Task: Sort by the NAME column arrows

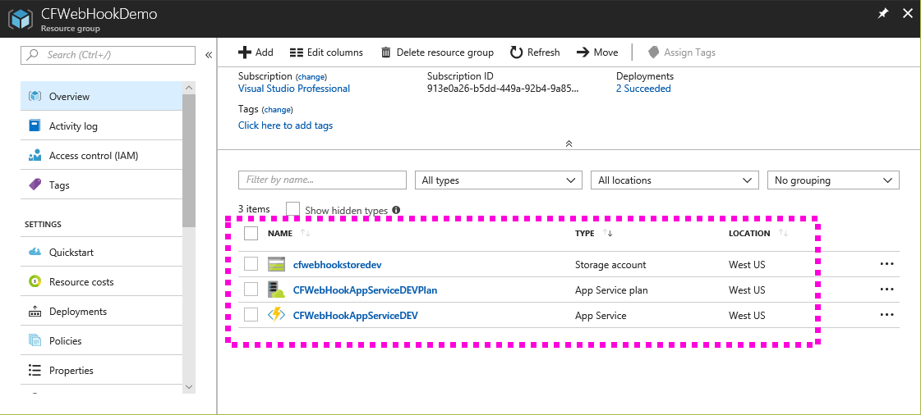Action: click(306, 233)
